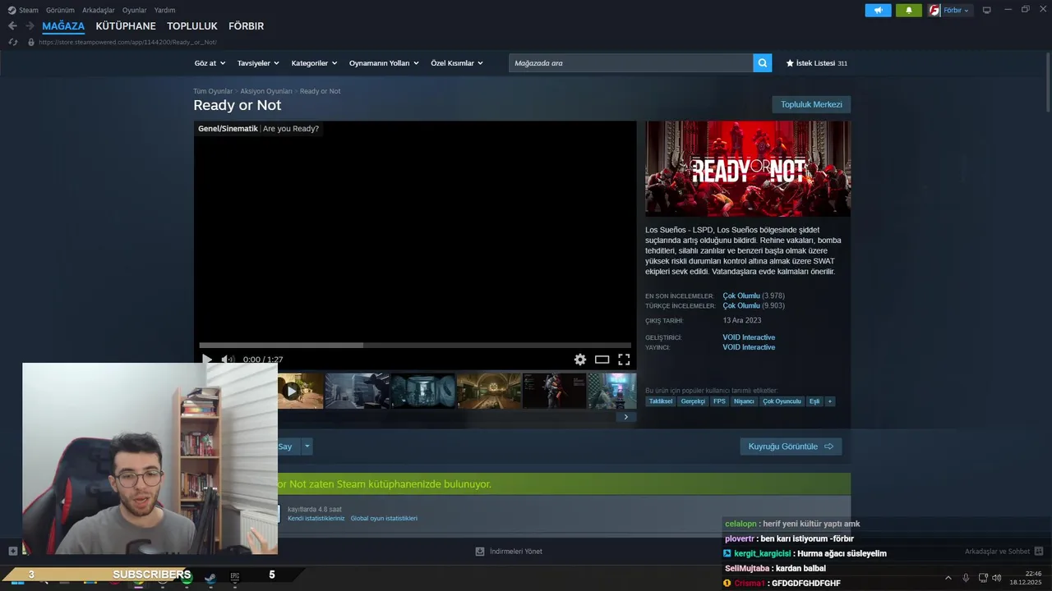Image resolution: width=1052 pixels, height=591 pixels.
Task: Open the Arkadaşlar ve Sohbet icon
Action: [x=1039, y=552]
